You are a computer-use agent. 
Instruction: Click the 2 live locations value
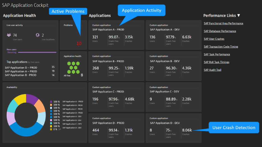coord(43,35)
